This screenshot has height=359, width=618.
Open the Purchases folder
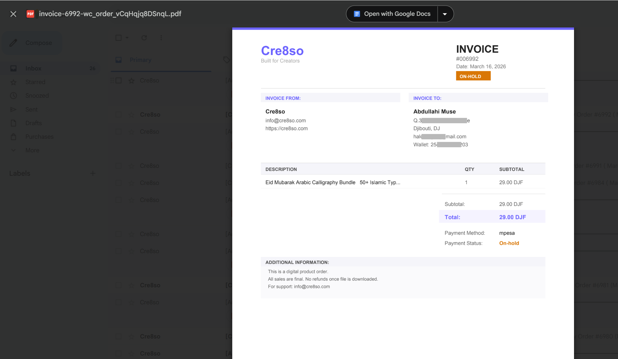point(39,137)
